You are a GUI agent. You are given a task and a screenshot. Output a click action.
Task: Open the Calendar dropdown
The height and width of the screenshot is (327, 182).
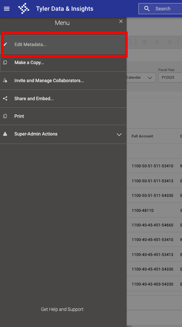141,78
